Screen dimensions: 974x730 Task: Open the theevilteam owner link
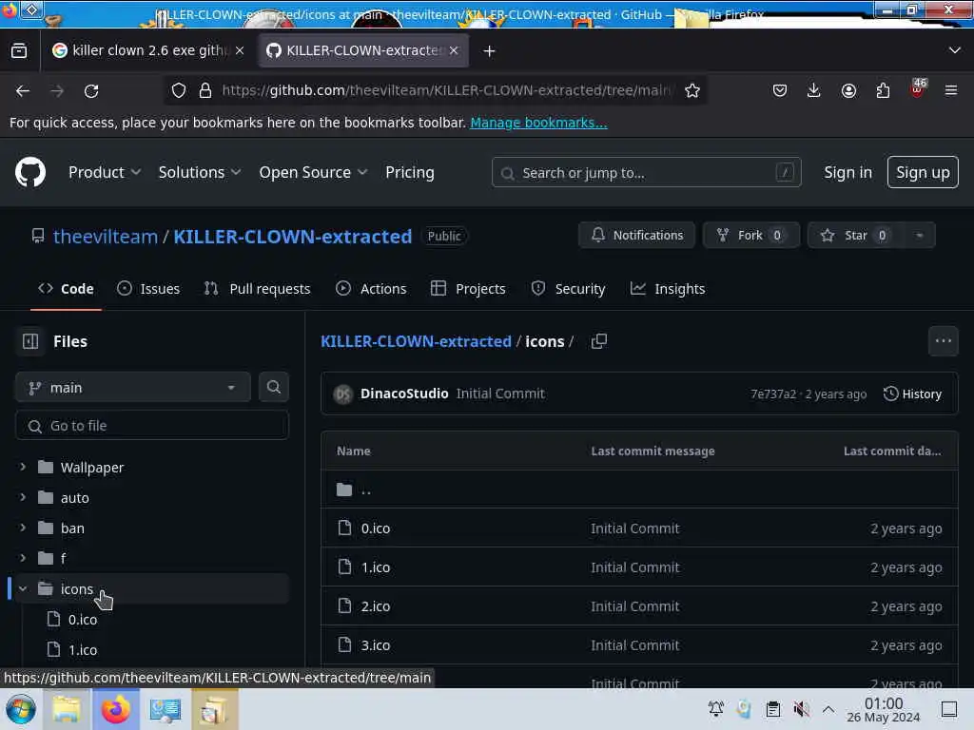pyautogui.click(x=105, y=237)
